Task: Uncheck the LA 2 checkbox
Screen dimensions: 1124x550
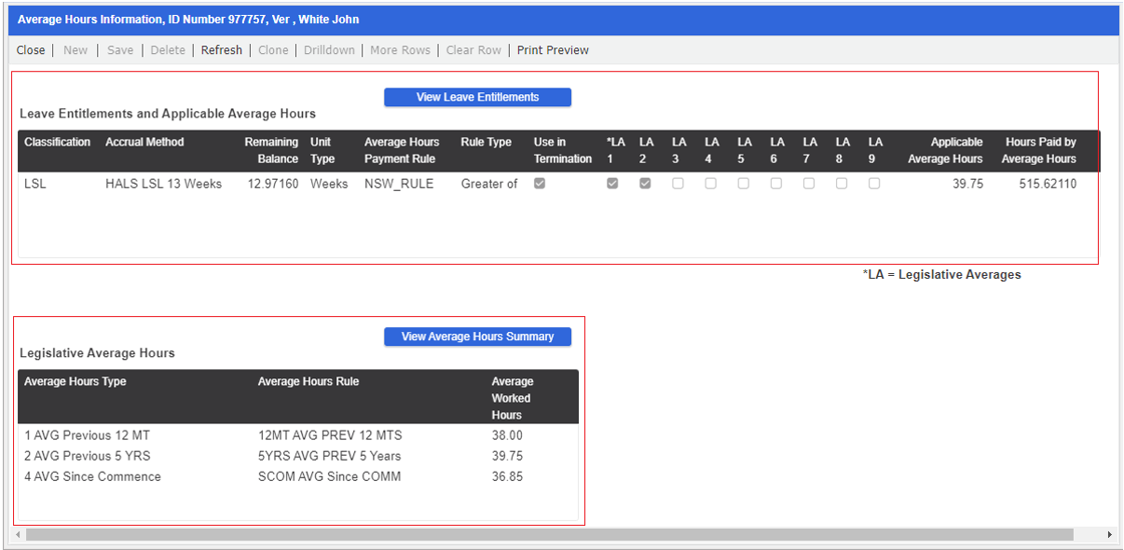Action: [x=645, y=183]
